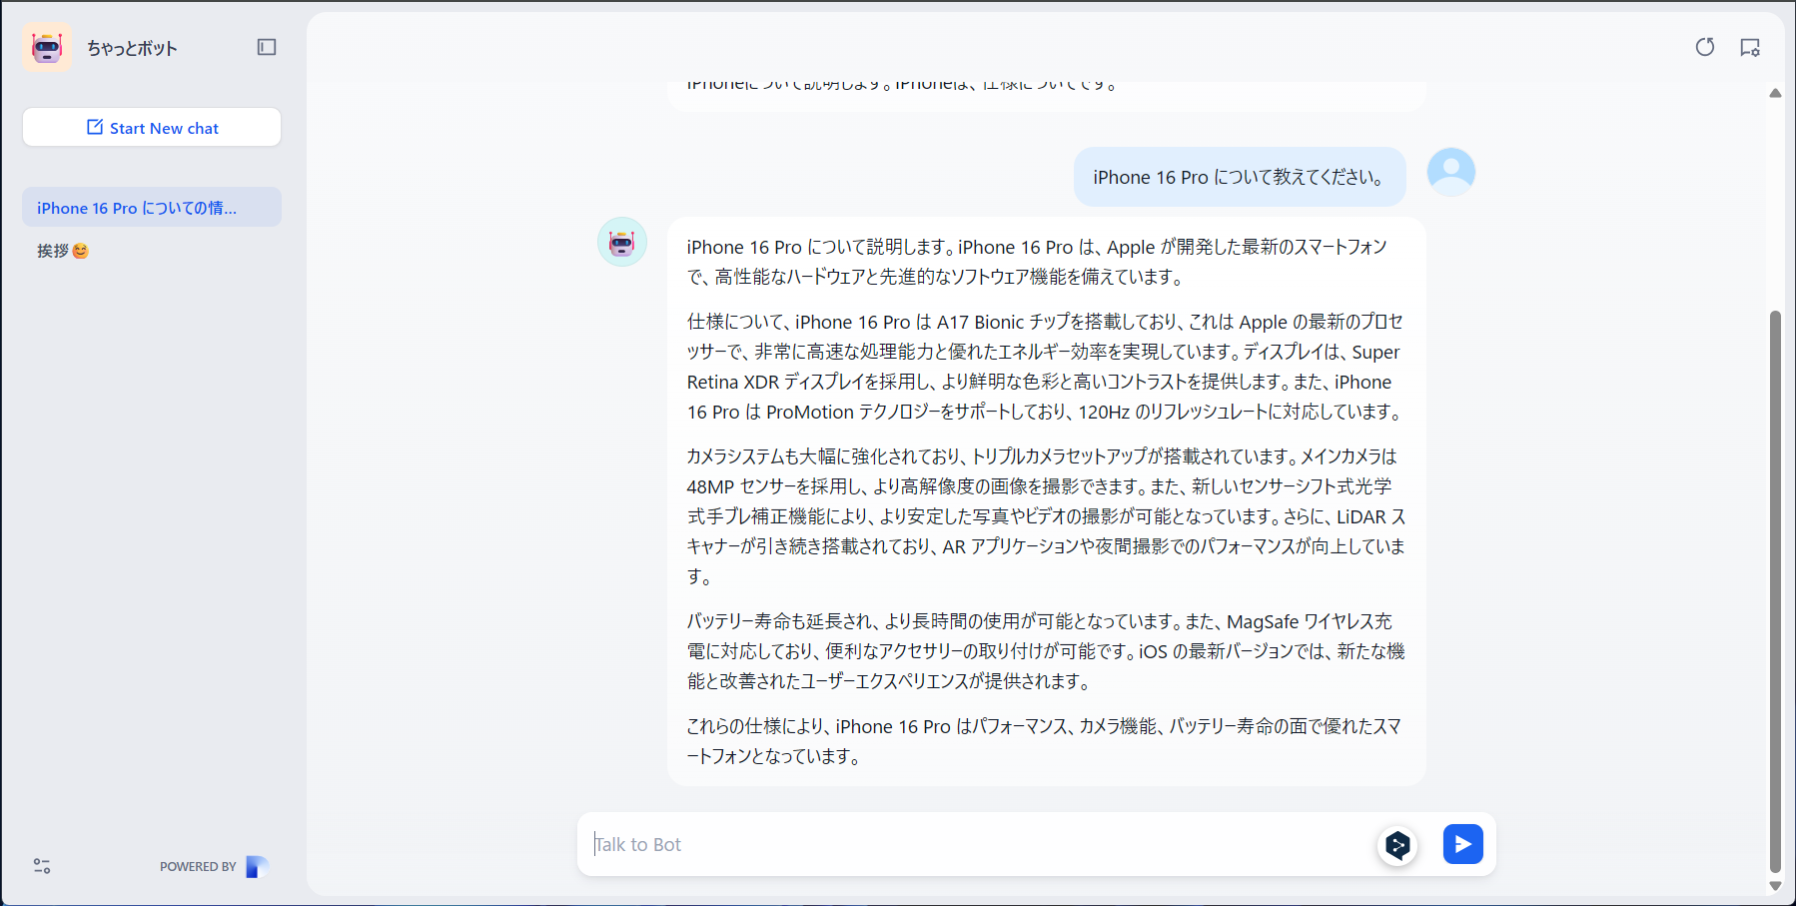Image resolution: width=1796 pixels, height=906 pixels.
Task: Click the hexagon prompt icon in the input bar
Action: (x=1397, y=845)
